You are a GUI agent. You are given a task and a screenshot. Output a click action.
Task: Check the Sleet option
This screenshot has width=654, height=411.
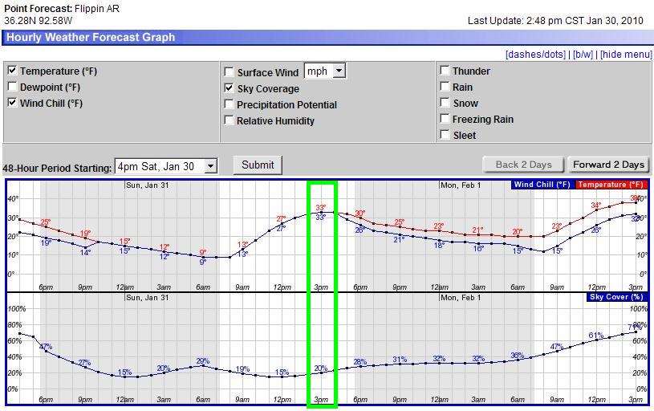pos(445,135)
